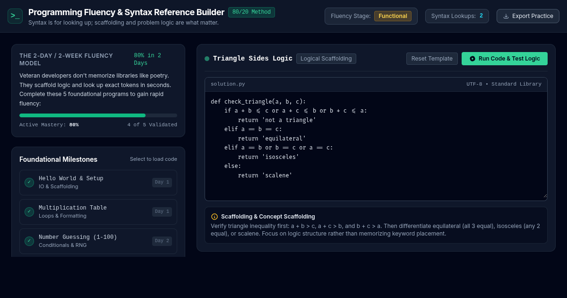Click 'THE 2-DAY / 2-WEEK FLUENCY MODEL' heading
Screen dimensions: 567x298
tap(66, 59)
